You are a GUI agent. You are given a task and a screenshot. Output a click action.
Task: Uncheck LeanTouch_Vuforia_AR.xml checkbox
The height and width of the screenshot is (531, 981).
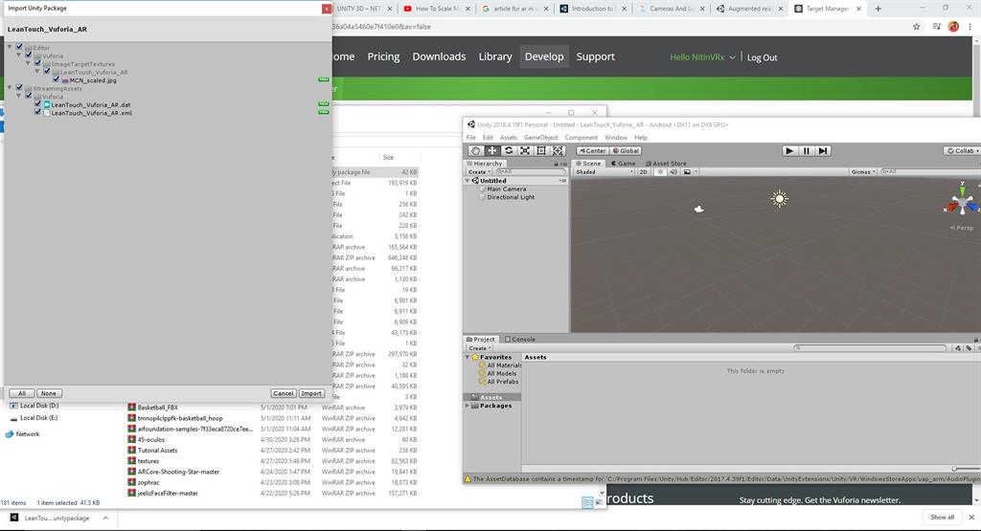tap(37, 113)
